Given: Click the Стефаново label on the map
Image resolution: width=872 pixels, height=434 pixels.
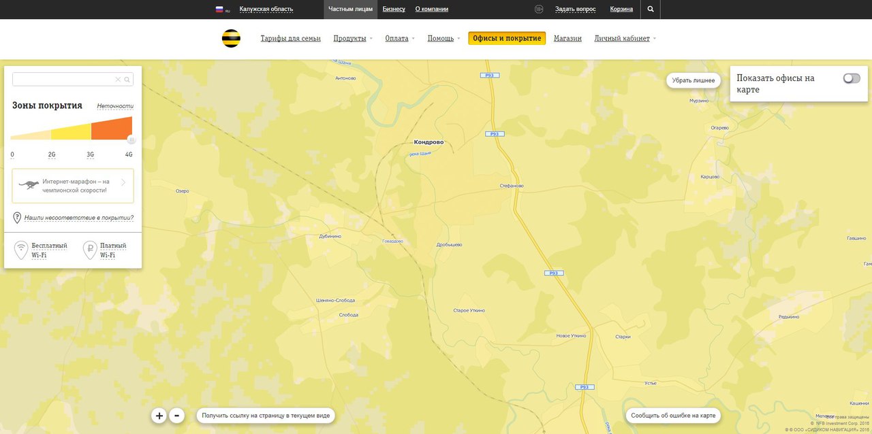Looking at the screenshot, I should pyautogui.click(x=511, y=185).
